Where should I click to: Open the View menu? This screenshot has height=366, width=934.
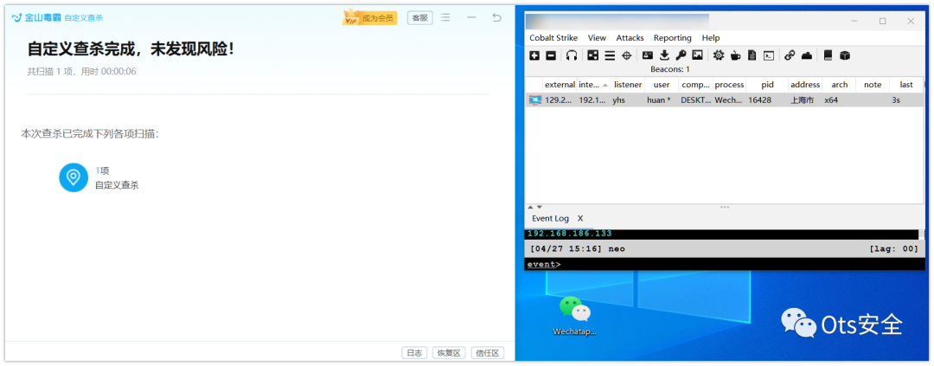(597, 37)
